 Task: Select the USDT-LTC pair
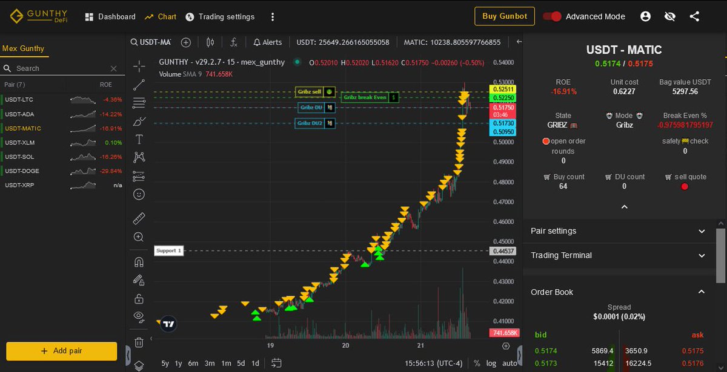pos(63,99)
